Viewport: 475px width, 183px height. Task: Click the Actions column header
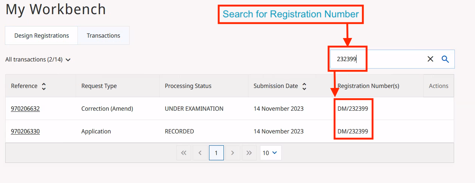(x=438, y=86)
